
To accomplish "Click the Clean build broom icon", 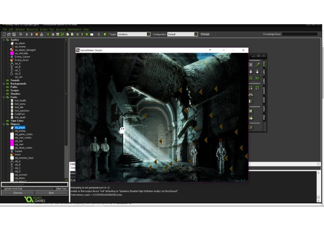I will 41,34.
